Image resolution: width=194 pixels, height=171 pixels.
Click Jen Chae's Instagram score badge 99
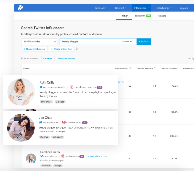click(85, 123)
